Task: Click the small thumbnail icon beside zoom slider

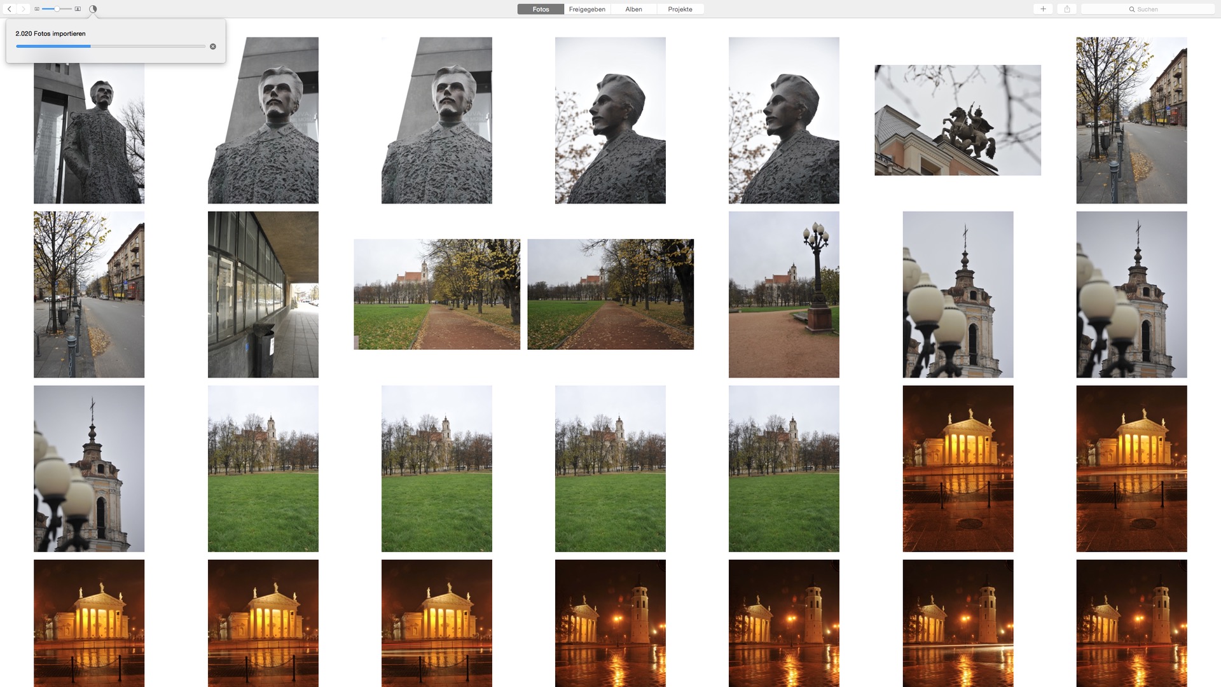Action: [37, 9]
